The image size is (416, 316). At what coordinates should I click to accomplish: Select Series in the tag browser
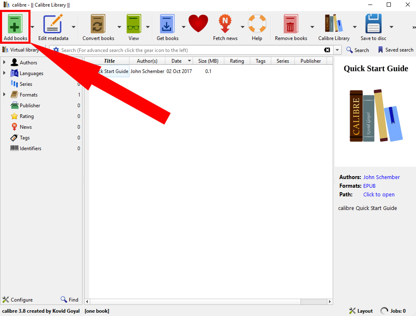point(26,84)
